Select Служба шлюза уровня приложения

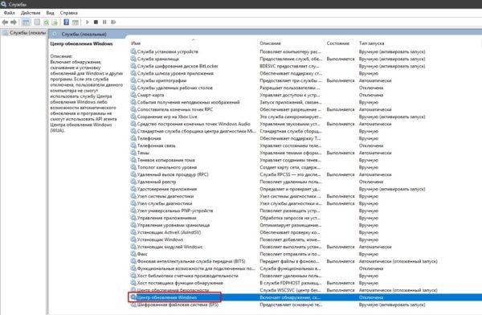click(175, 73)
